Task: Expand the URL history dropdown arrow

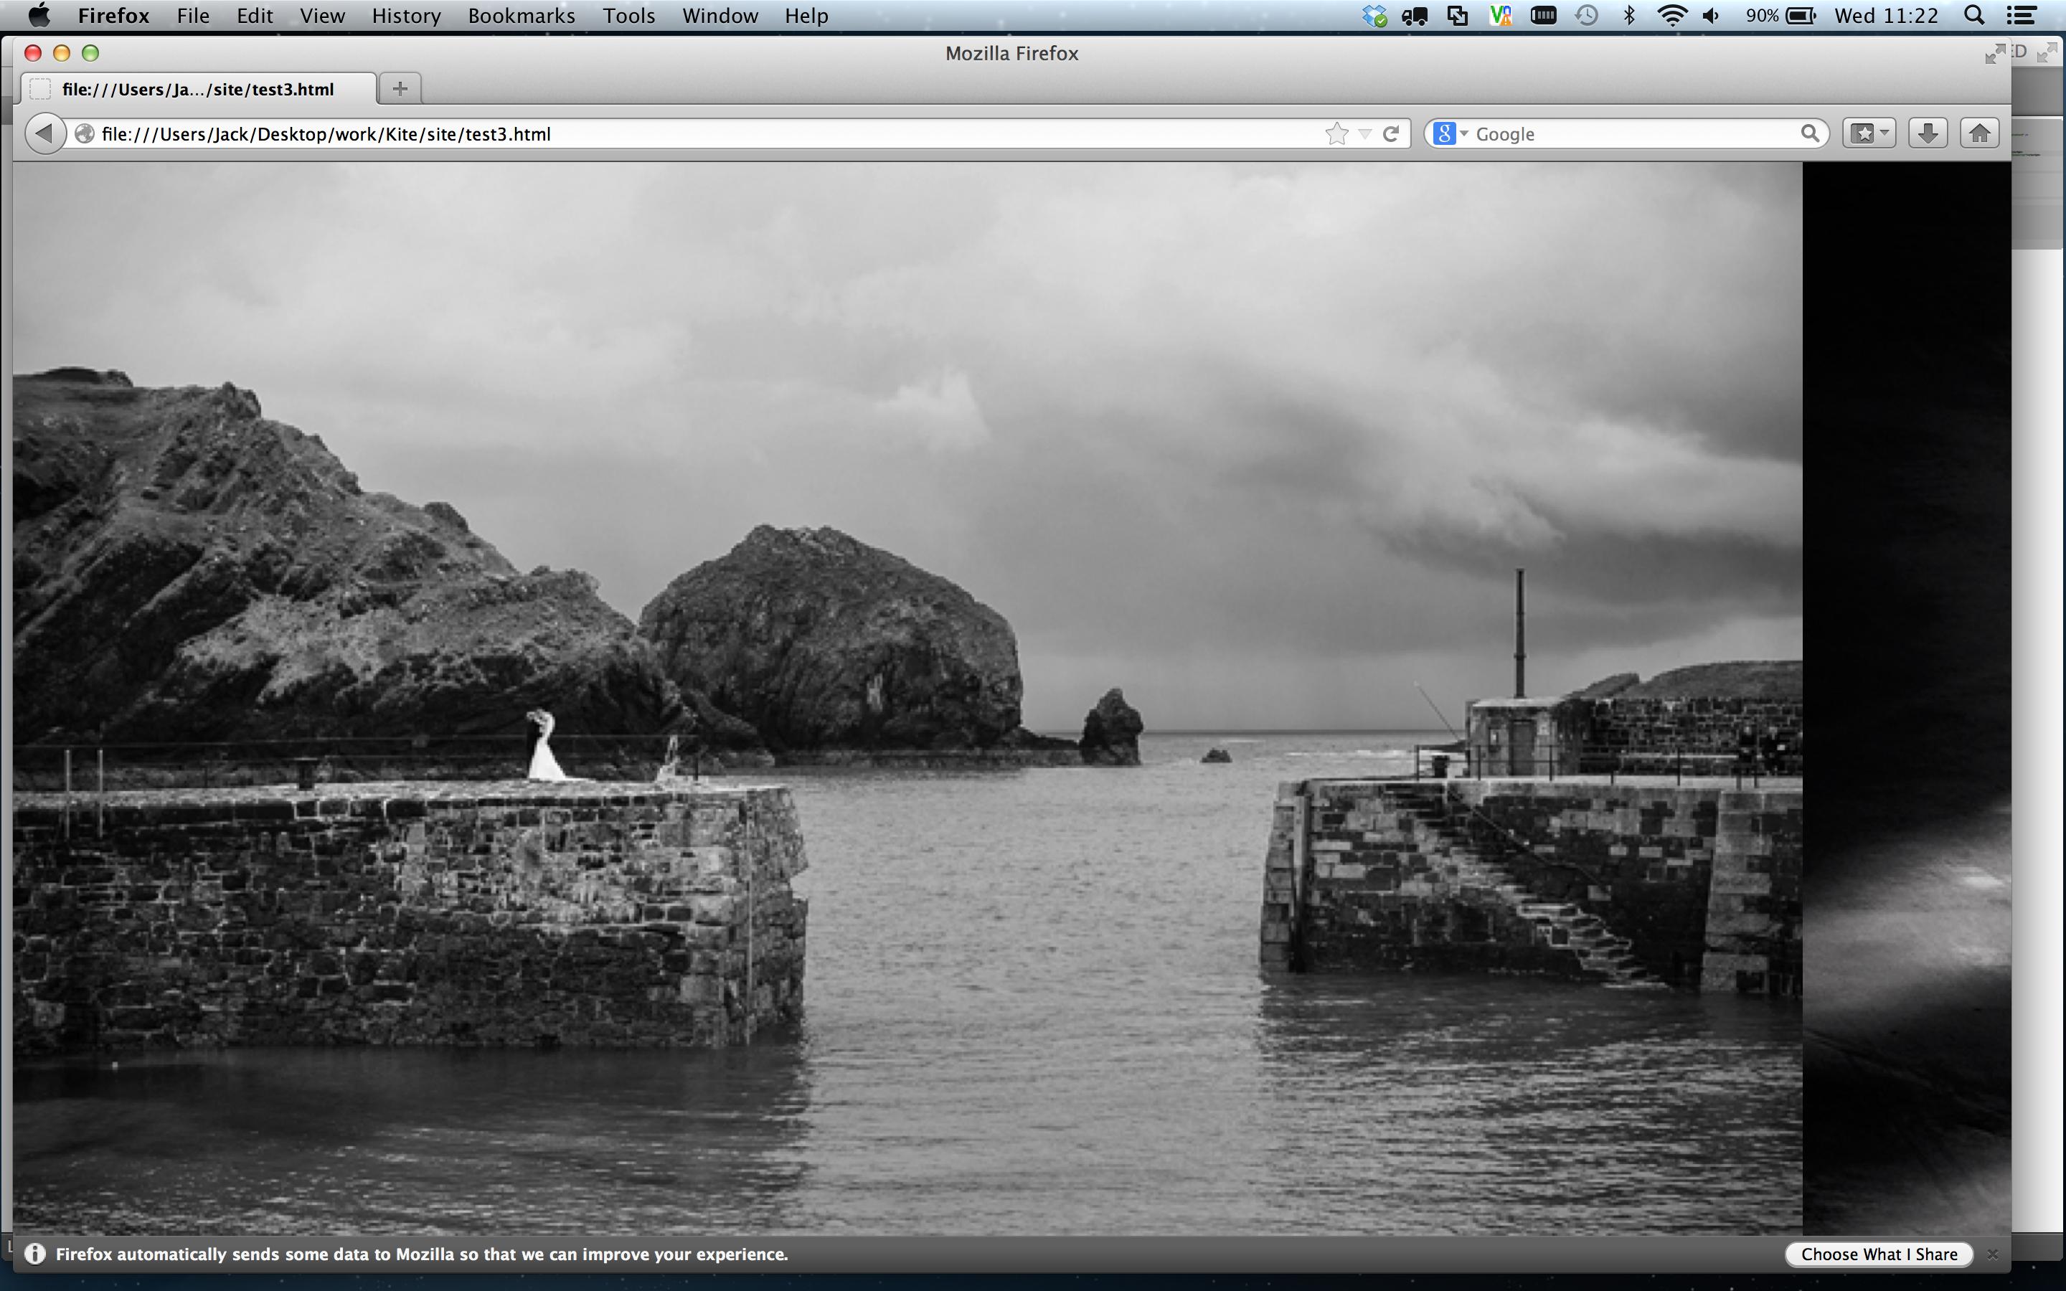Action: 1364,134
